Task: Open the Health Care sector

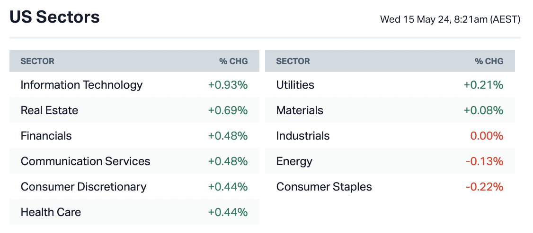Action: 51,212
